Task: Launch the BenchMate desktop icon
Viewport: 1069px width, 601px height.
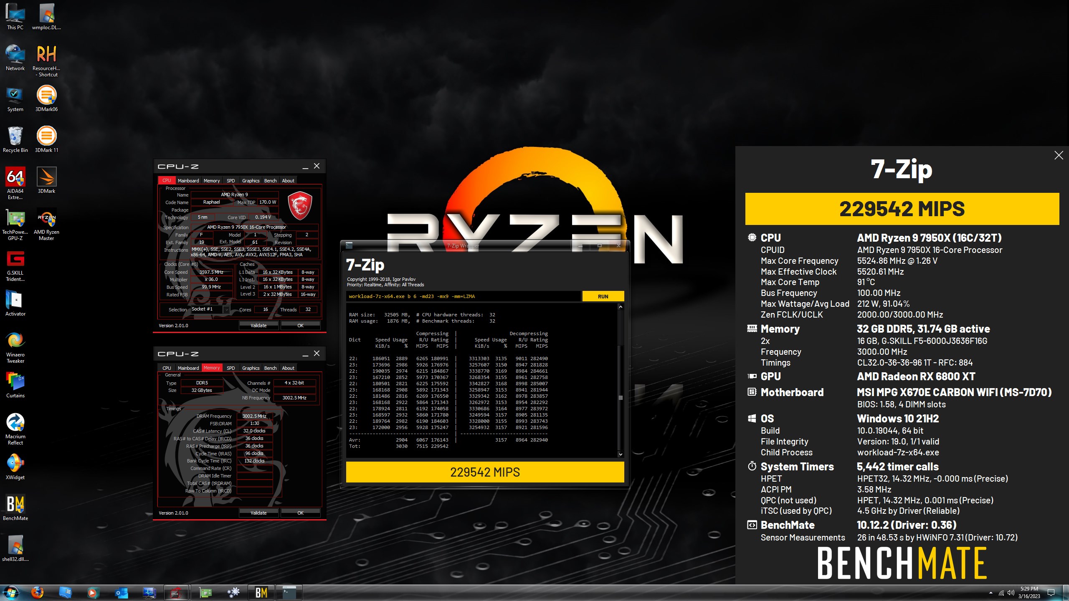Action: [15, 508]
